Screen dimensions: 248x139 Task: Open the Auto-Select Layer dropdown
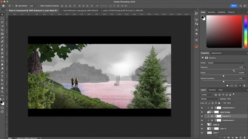point(33,6)
